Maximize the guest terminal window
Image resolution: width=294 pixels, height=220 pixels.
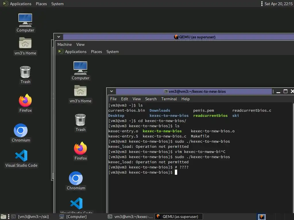285,91
